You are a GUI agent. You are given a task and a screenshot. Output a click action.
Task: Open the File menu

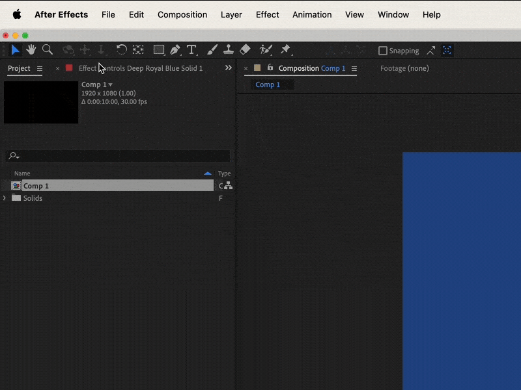108,14
